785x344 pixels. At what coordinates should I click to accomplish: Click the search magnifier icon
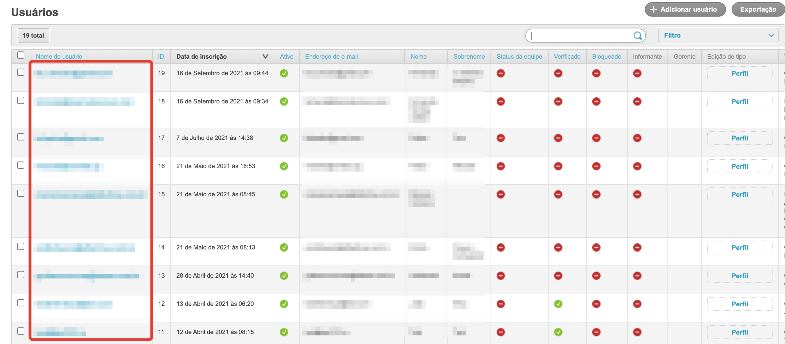point(638,36)
